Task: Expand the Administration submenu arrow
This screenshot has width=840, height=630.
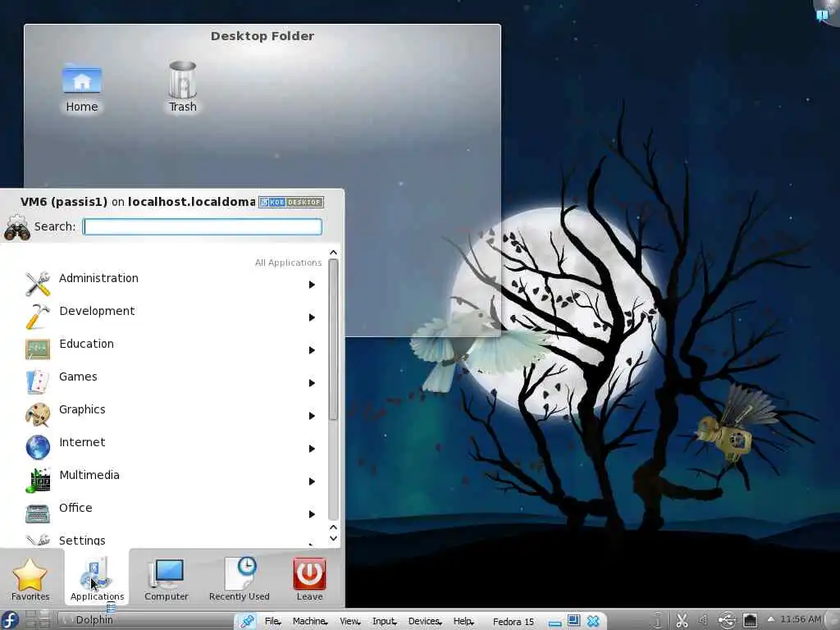Action: click(x=312, y=285)
